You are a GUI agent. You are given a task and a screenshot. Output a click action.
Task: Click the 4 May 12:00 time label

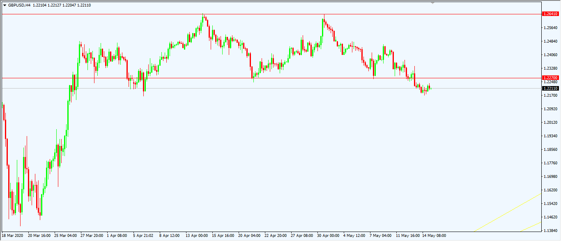pos(354,236)
